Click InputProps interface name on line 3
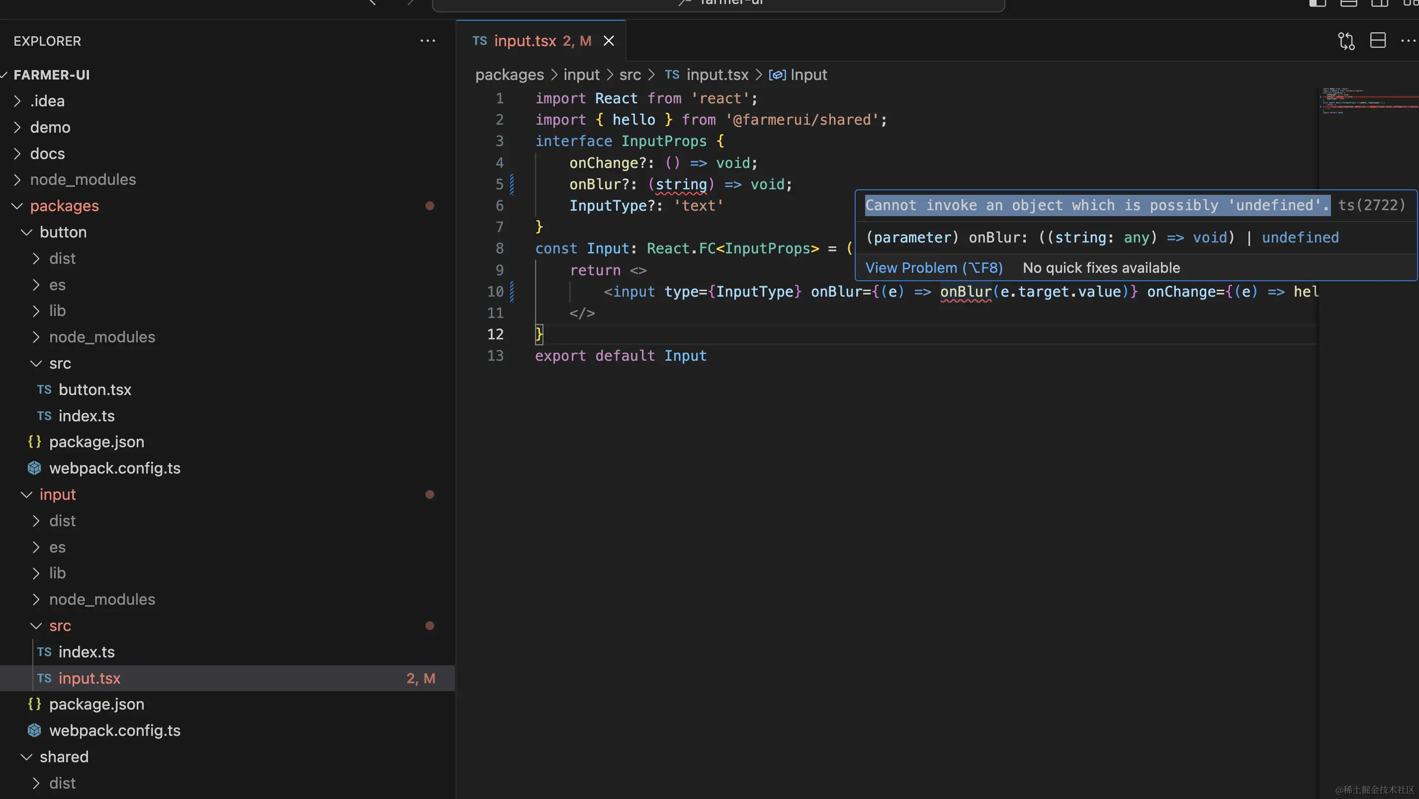The height and width of the screenshot is (799, 1419). [664, 142]
